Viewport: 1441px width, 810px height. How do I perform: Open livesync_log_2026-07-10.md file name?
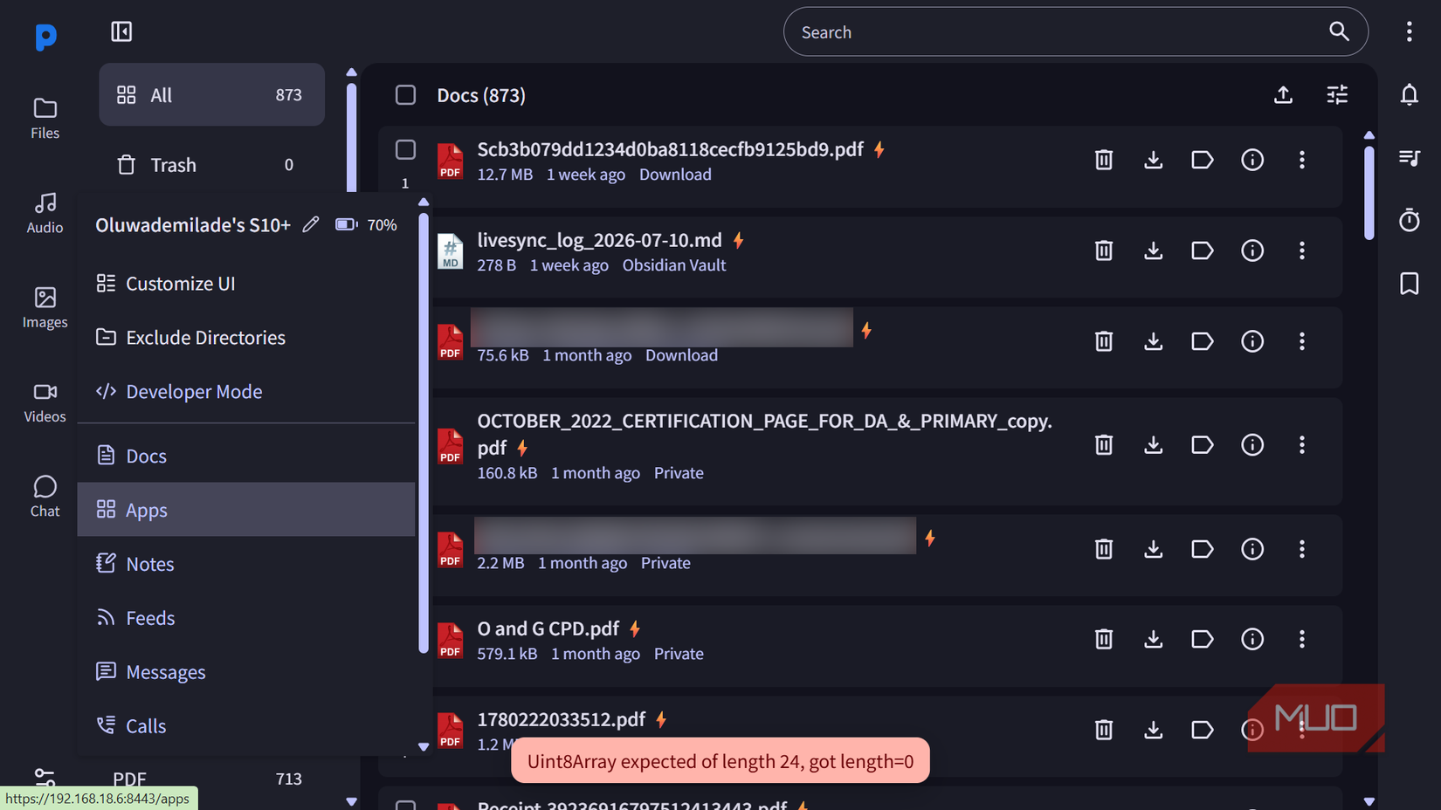point(599,240)
